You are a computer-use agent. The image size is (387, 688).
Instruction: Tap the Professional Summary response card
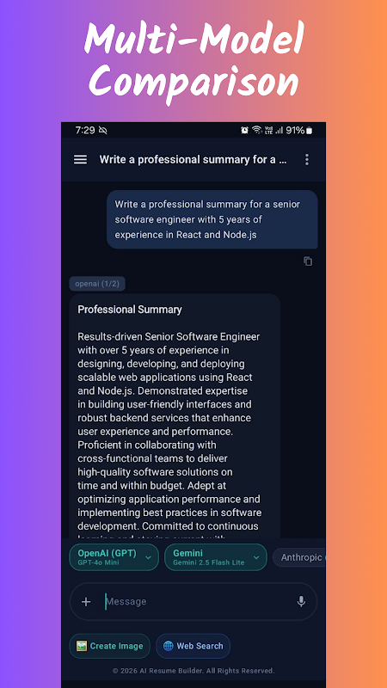click(x=175, y=416)
